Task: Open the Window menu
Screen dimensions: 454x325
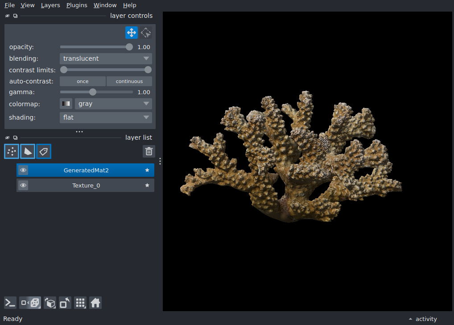Action: (105, 5)
